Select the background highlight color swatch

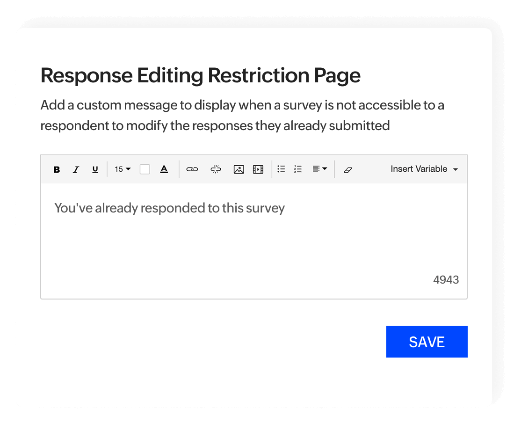click(x=145, y=169)
